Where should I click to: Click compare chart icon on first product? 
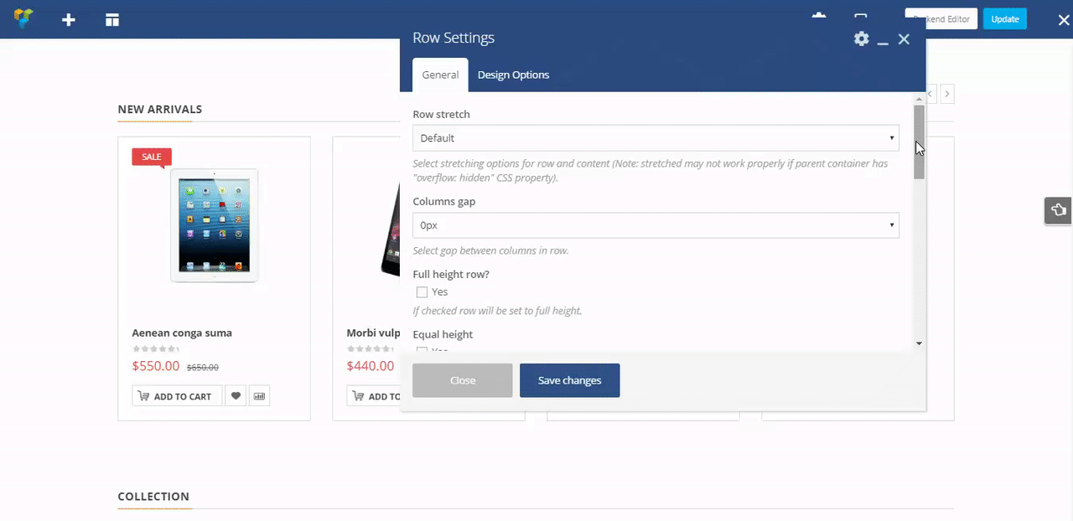tap(259, 396)
